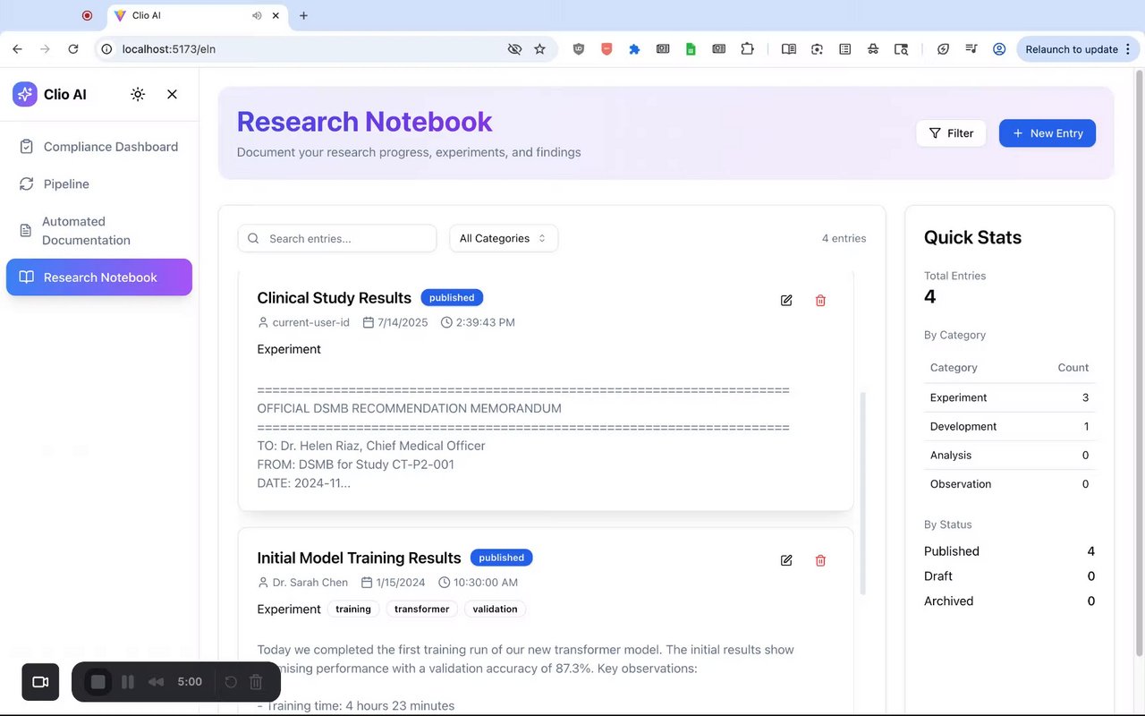Viewport: 1145px width, 716px height.
Task: Click the 1/15/2024 date
Action: (x=401, y=583)
